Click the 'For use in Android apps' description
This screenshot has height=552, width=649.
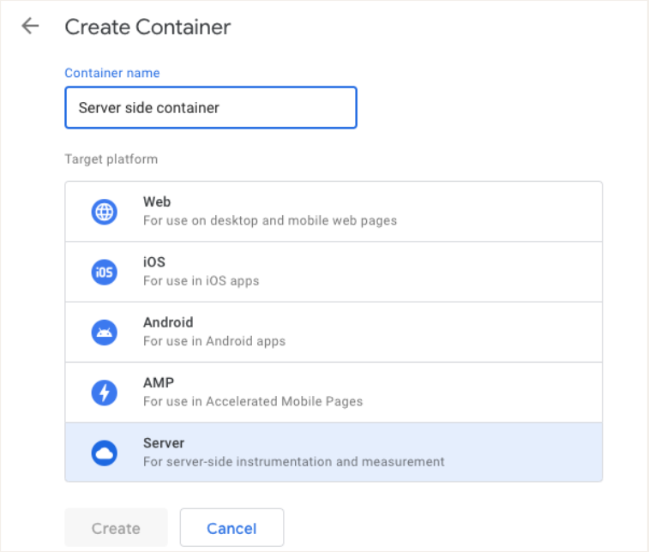[214, 341]
